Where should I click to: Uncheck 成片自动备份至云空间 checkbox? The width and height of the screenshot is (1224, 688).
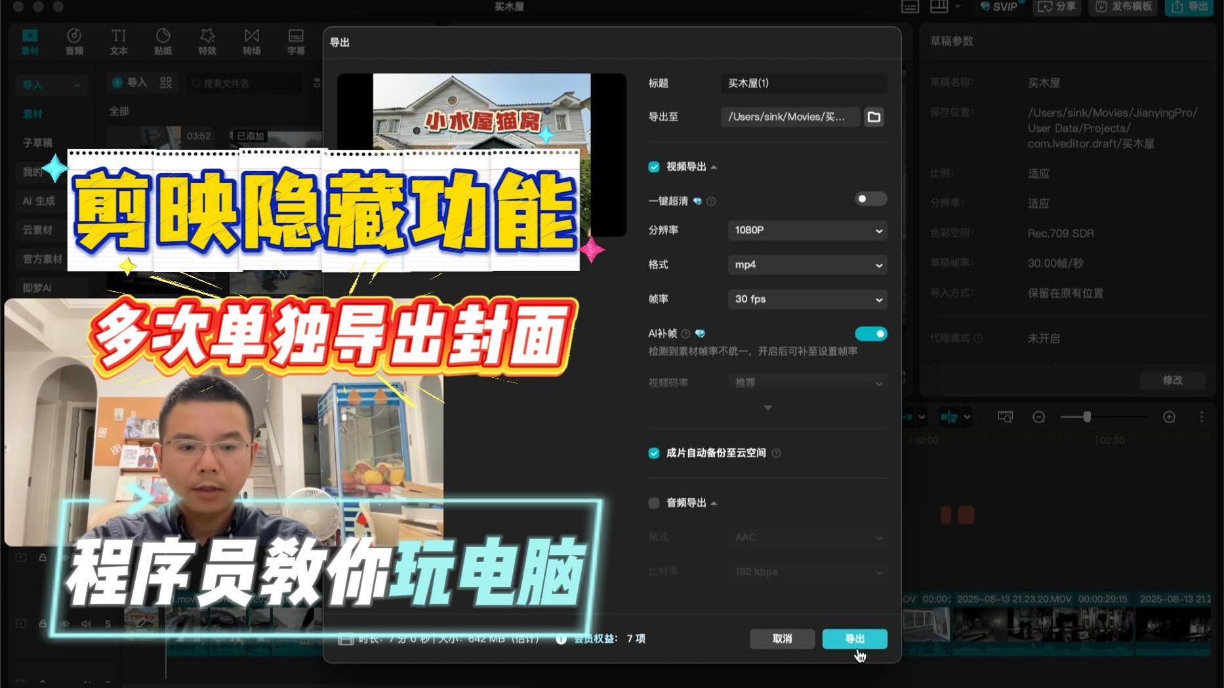pyautogui.click(x=654, y=453)
